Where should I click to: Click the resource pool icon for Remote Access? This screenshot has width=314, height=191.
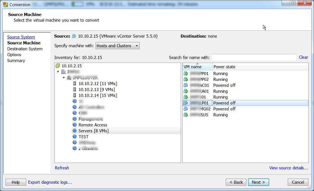coord(75,125)
